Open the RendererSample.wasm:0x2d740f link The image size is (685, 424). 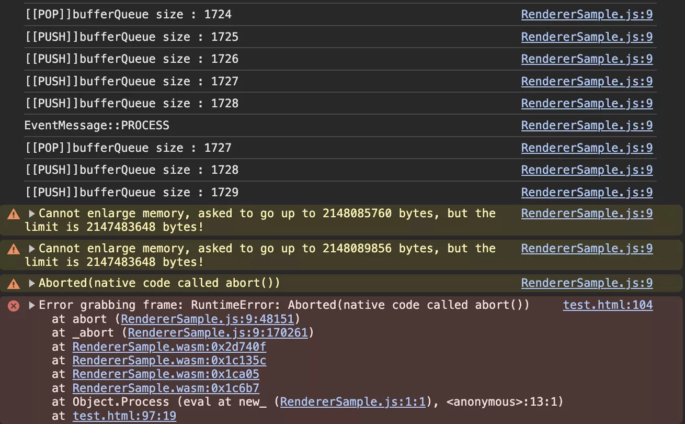[x=169, y=347]
